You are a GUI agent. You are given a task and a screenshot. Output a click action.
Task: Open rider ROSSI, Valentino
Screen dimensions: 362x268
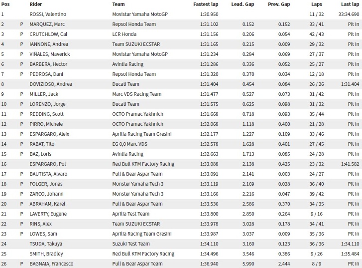point(48,14)
